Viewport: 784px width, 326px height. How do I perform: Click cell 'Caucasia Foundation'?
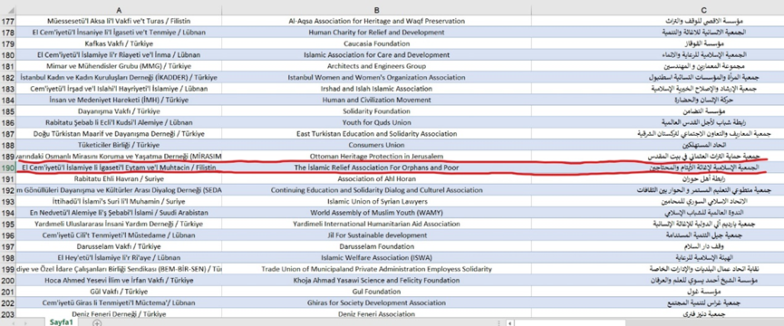[376, 43]
